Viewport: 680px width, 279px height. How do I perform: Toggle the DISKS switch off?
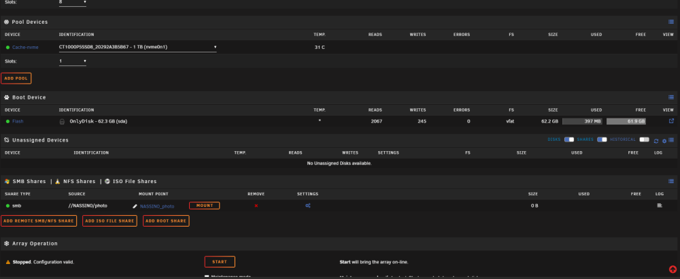pyautogui.click(x=569, y=139)
